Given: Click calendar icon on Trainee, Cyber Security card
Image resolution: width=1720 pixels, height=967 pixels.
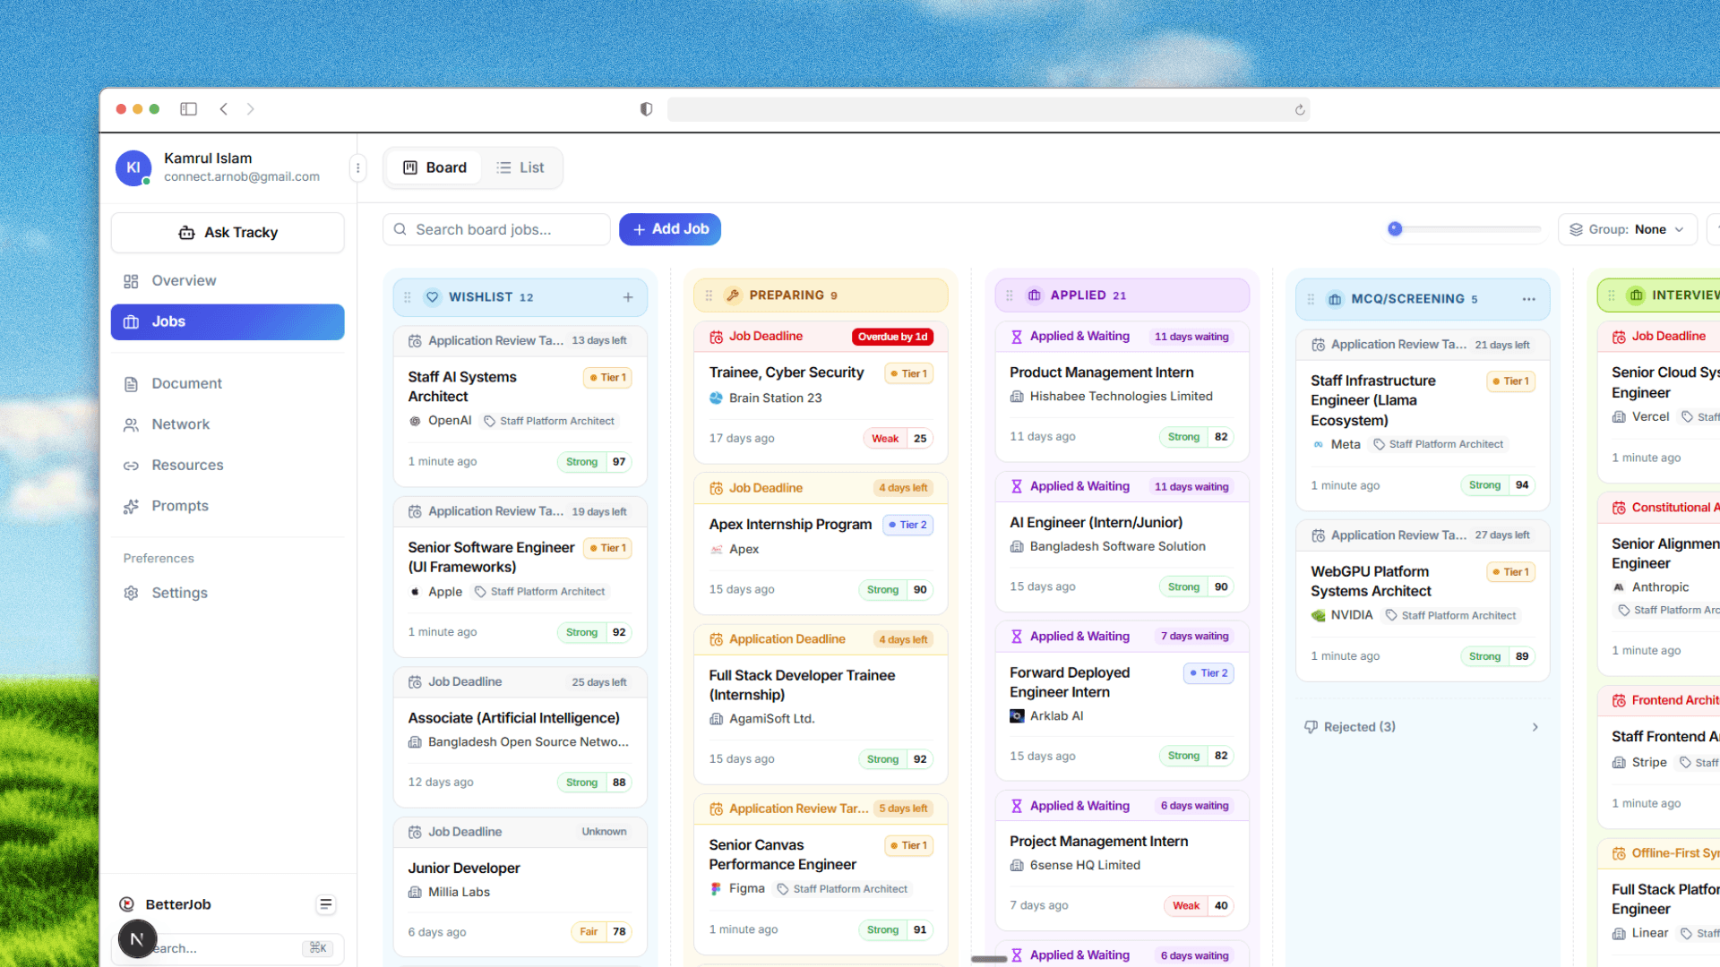Looking at the screenshot, I should pyautogui.click(x=716, y=337).
